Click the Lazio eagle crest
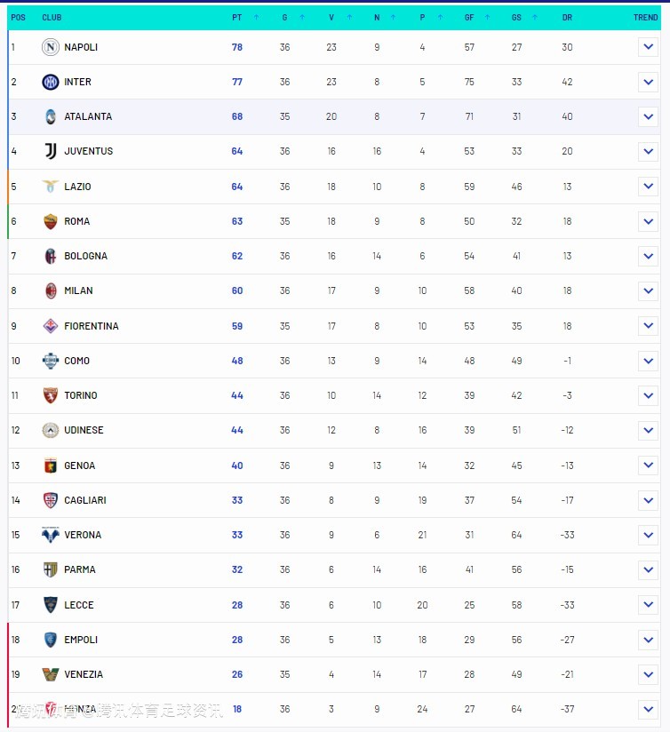 point(51,187)
